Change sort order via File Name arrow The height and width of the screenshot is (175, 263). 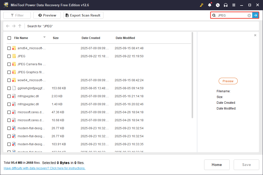tap(44, 37)
